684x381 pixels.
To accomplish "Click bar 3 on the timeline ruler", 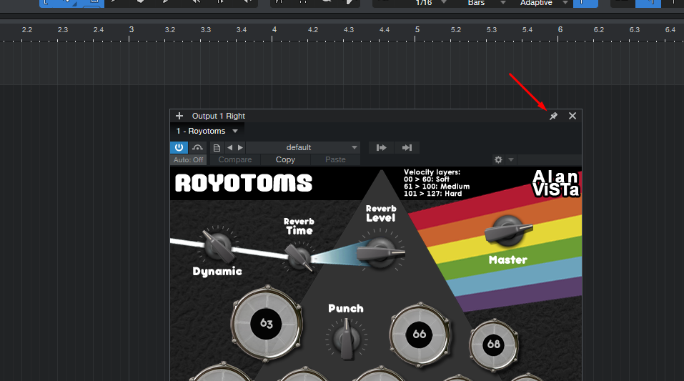I will [131, 30].
